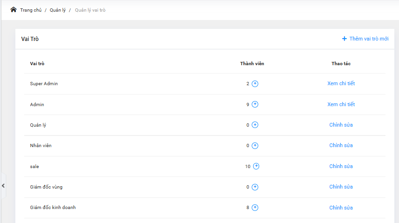Click plus icon beside Admin member count
The height and width of the screenshot is (223, 399).
point(255,104)
